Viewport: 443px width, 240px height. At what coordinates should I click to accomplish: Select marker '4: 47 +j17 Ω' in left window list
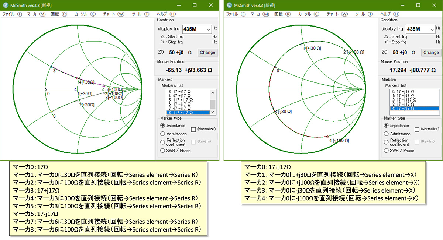[188, 95]
